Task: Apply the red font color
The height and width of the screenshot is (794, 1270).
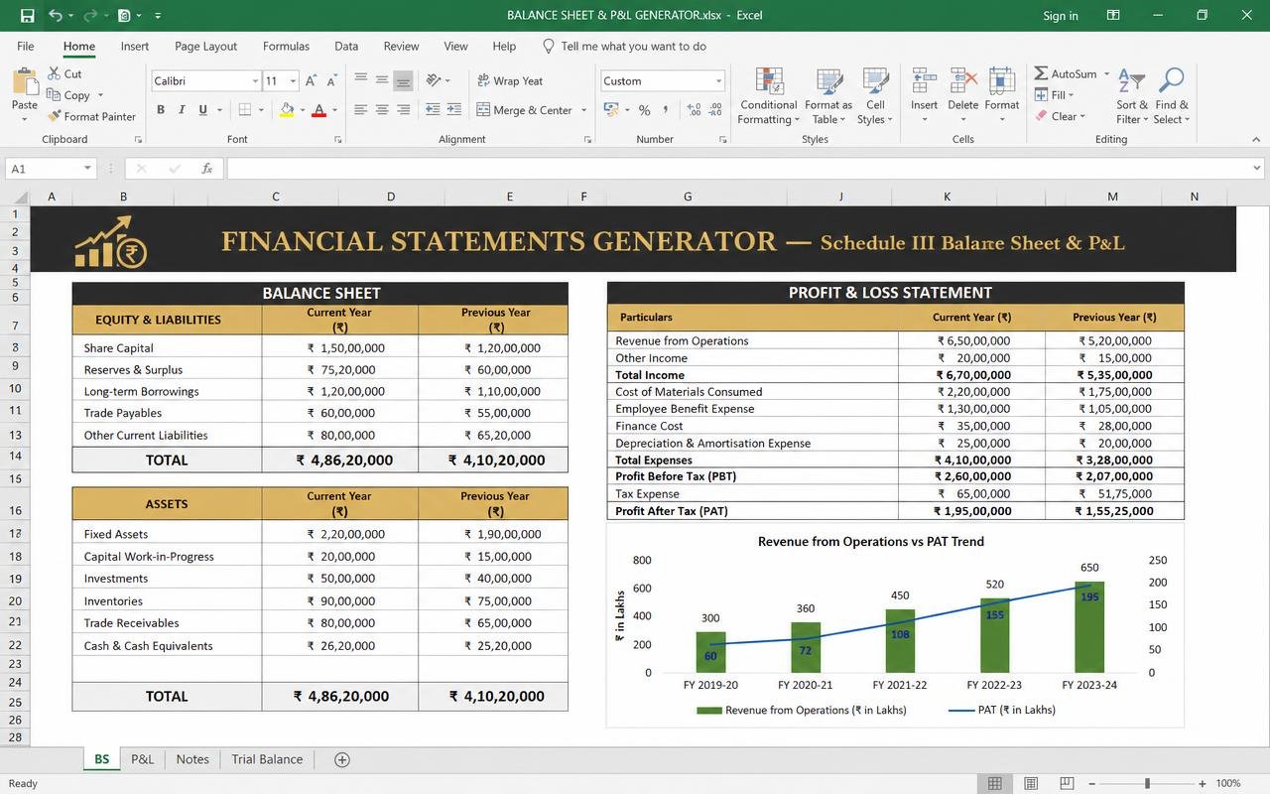Action: (x=318, y=110)
